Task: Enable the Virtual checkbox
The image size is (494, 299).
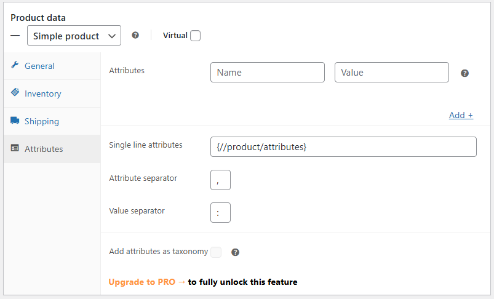Action: click(195, 36)
